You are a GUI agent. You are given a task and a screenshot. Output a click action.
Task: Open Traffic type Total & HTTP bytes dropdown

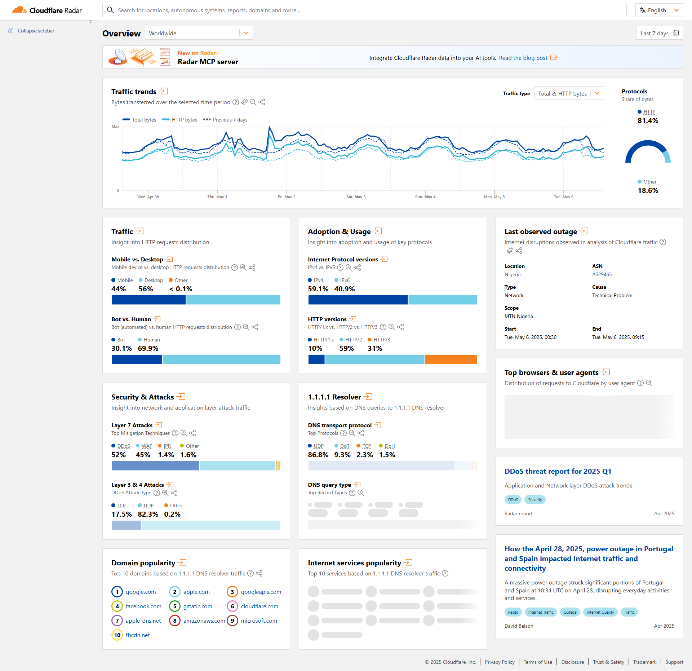point(569,93)
